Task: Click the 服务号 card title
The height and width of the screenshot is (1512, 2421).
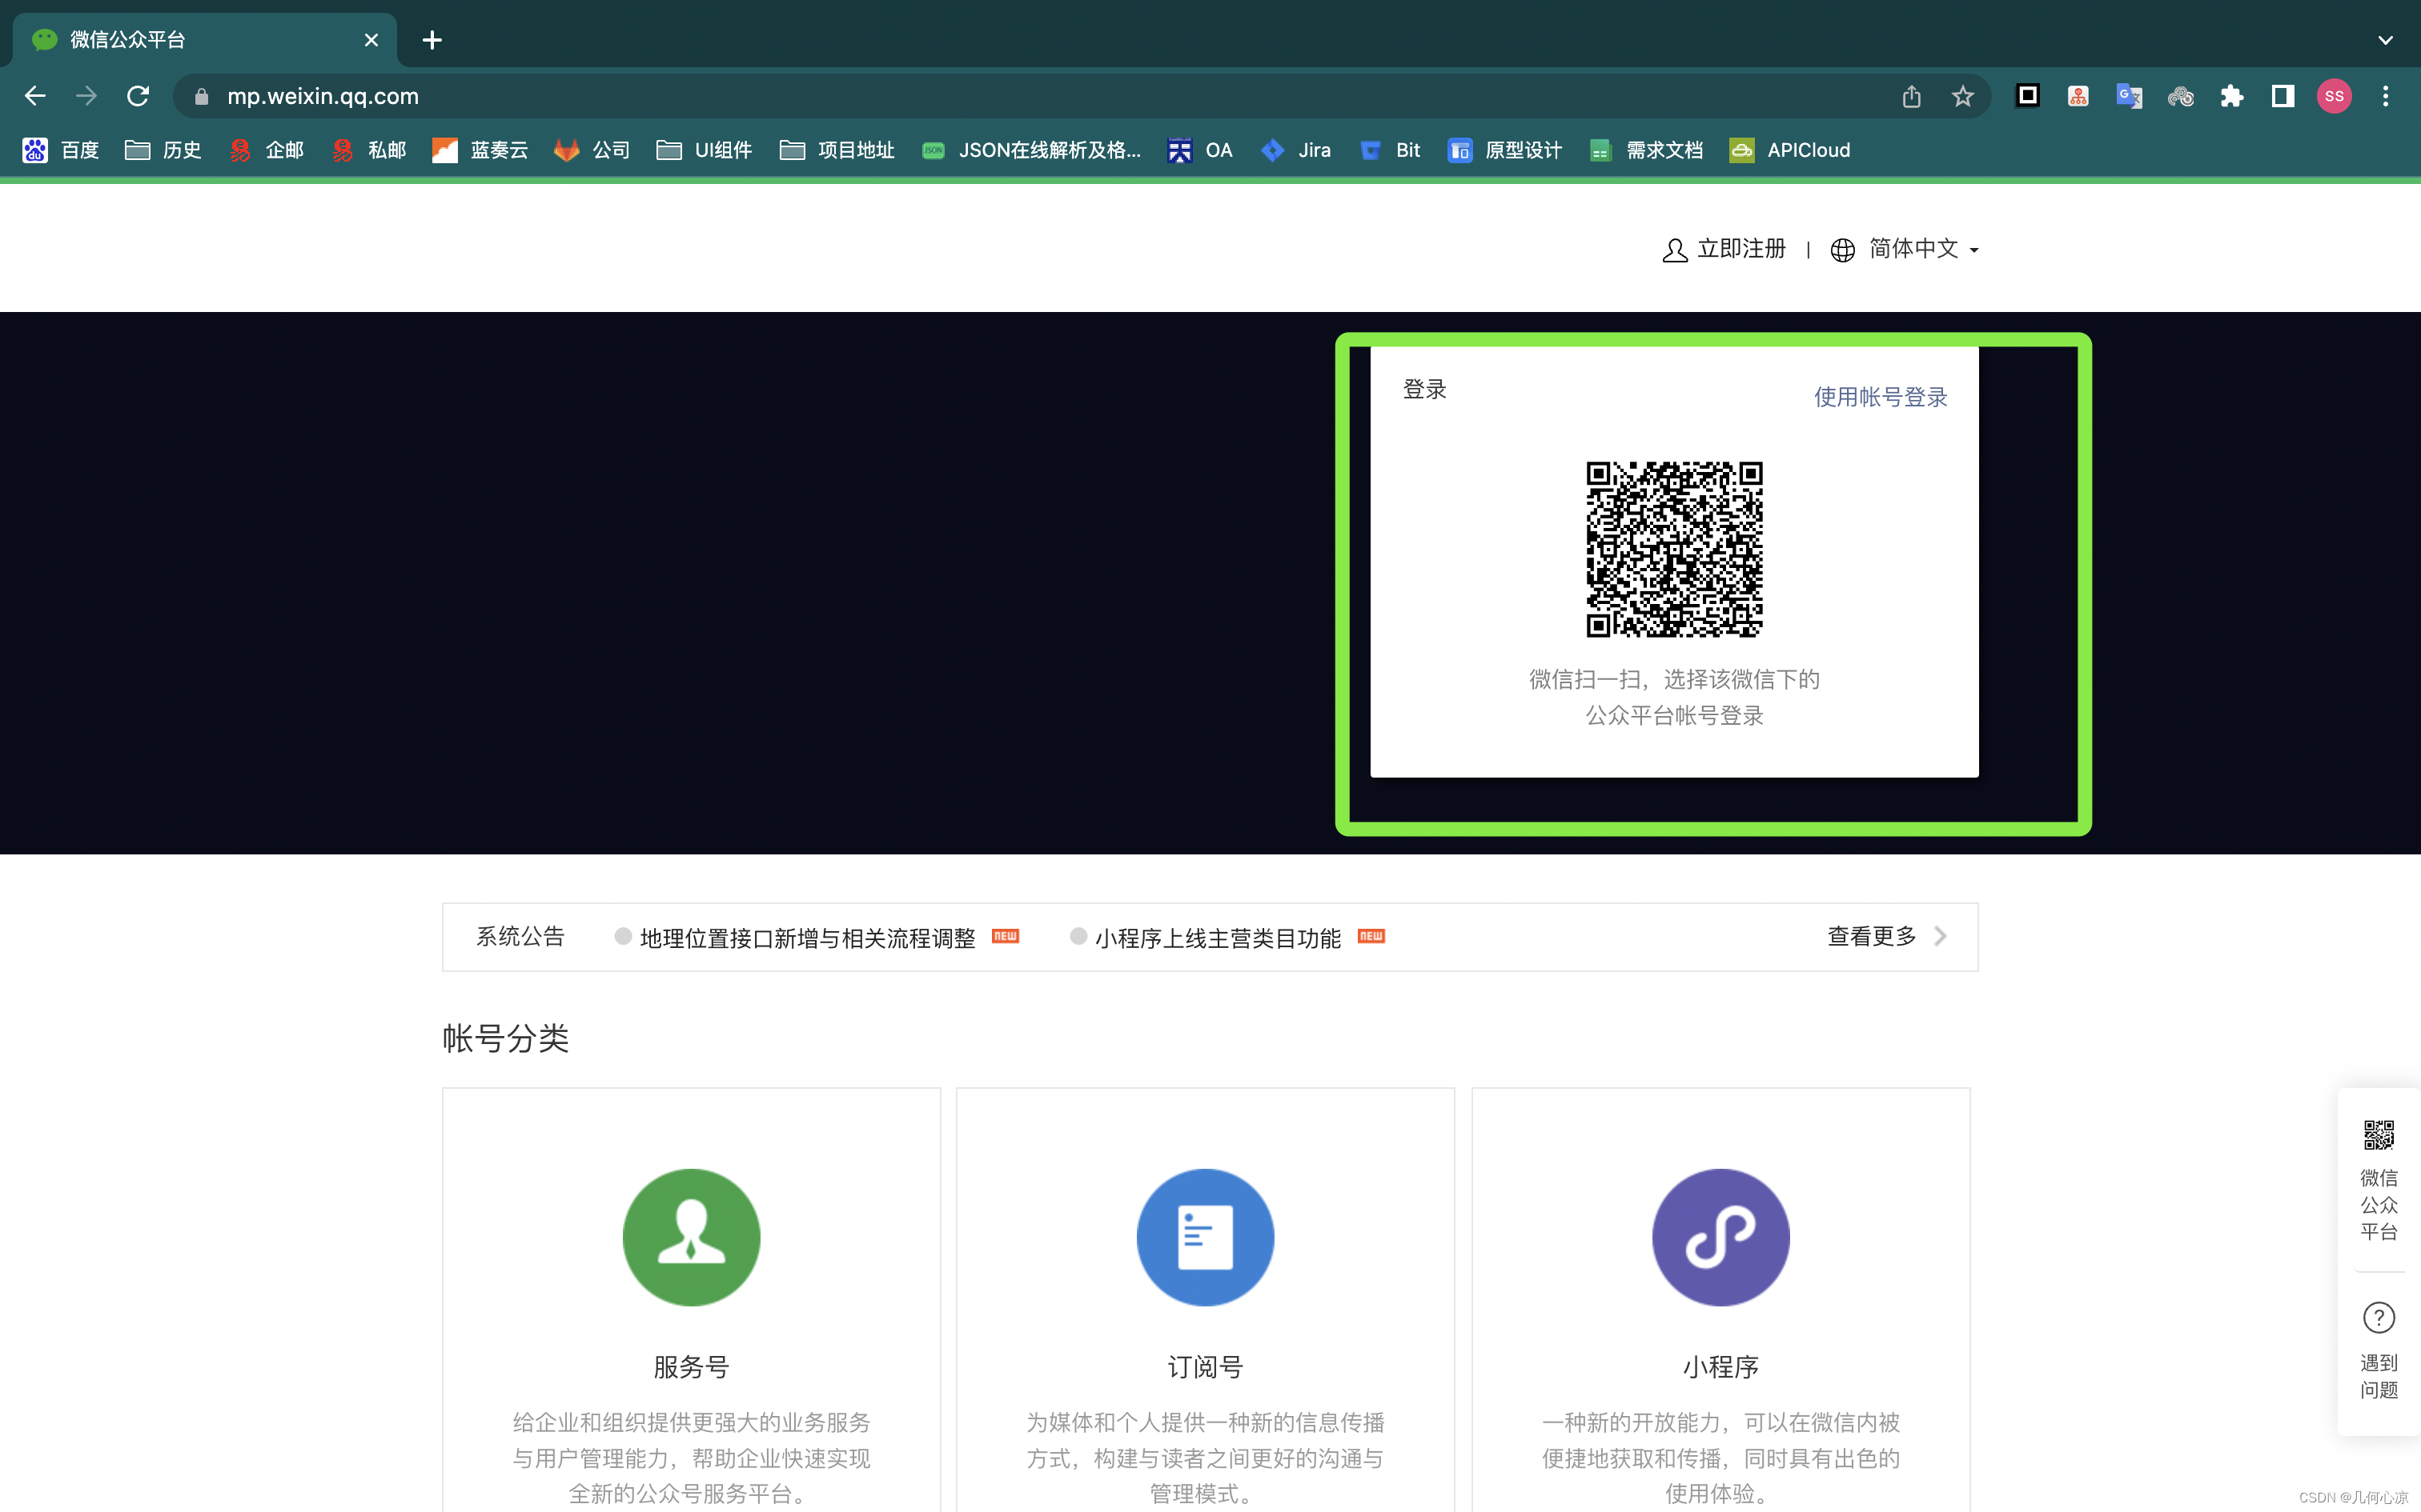Action: click(x=691, y=1367)
